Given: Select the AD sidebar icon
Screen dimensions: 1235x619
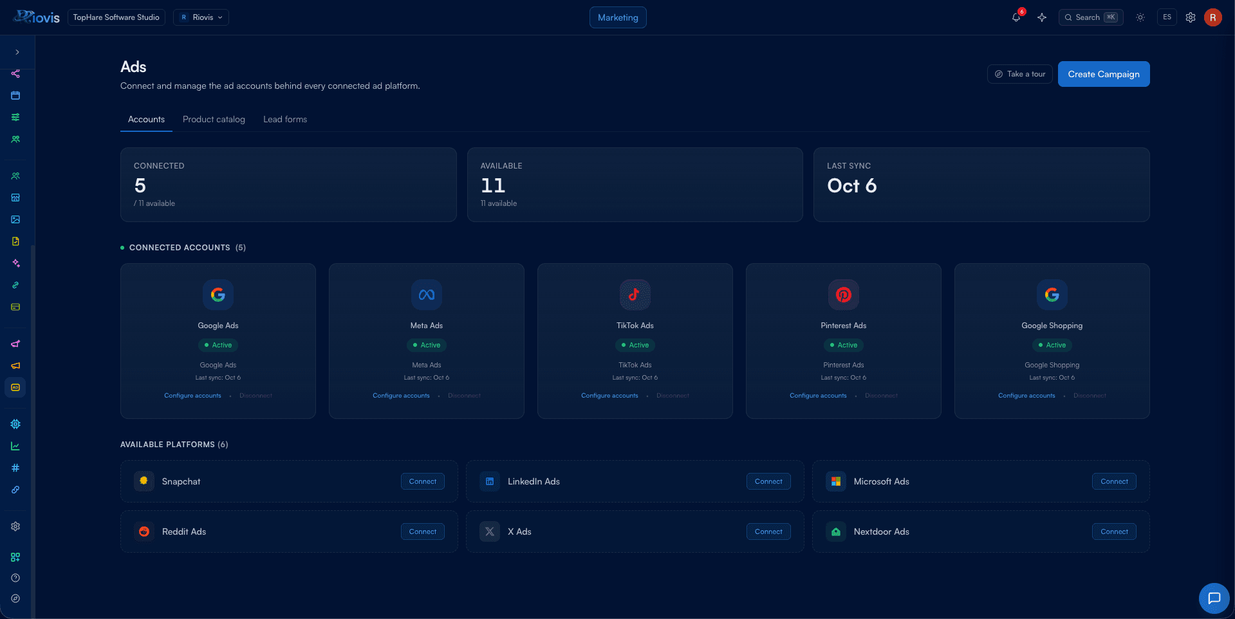Looking at the screenshot, I should point(15,387).
